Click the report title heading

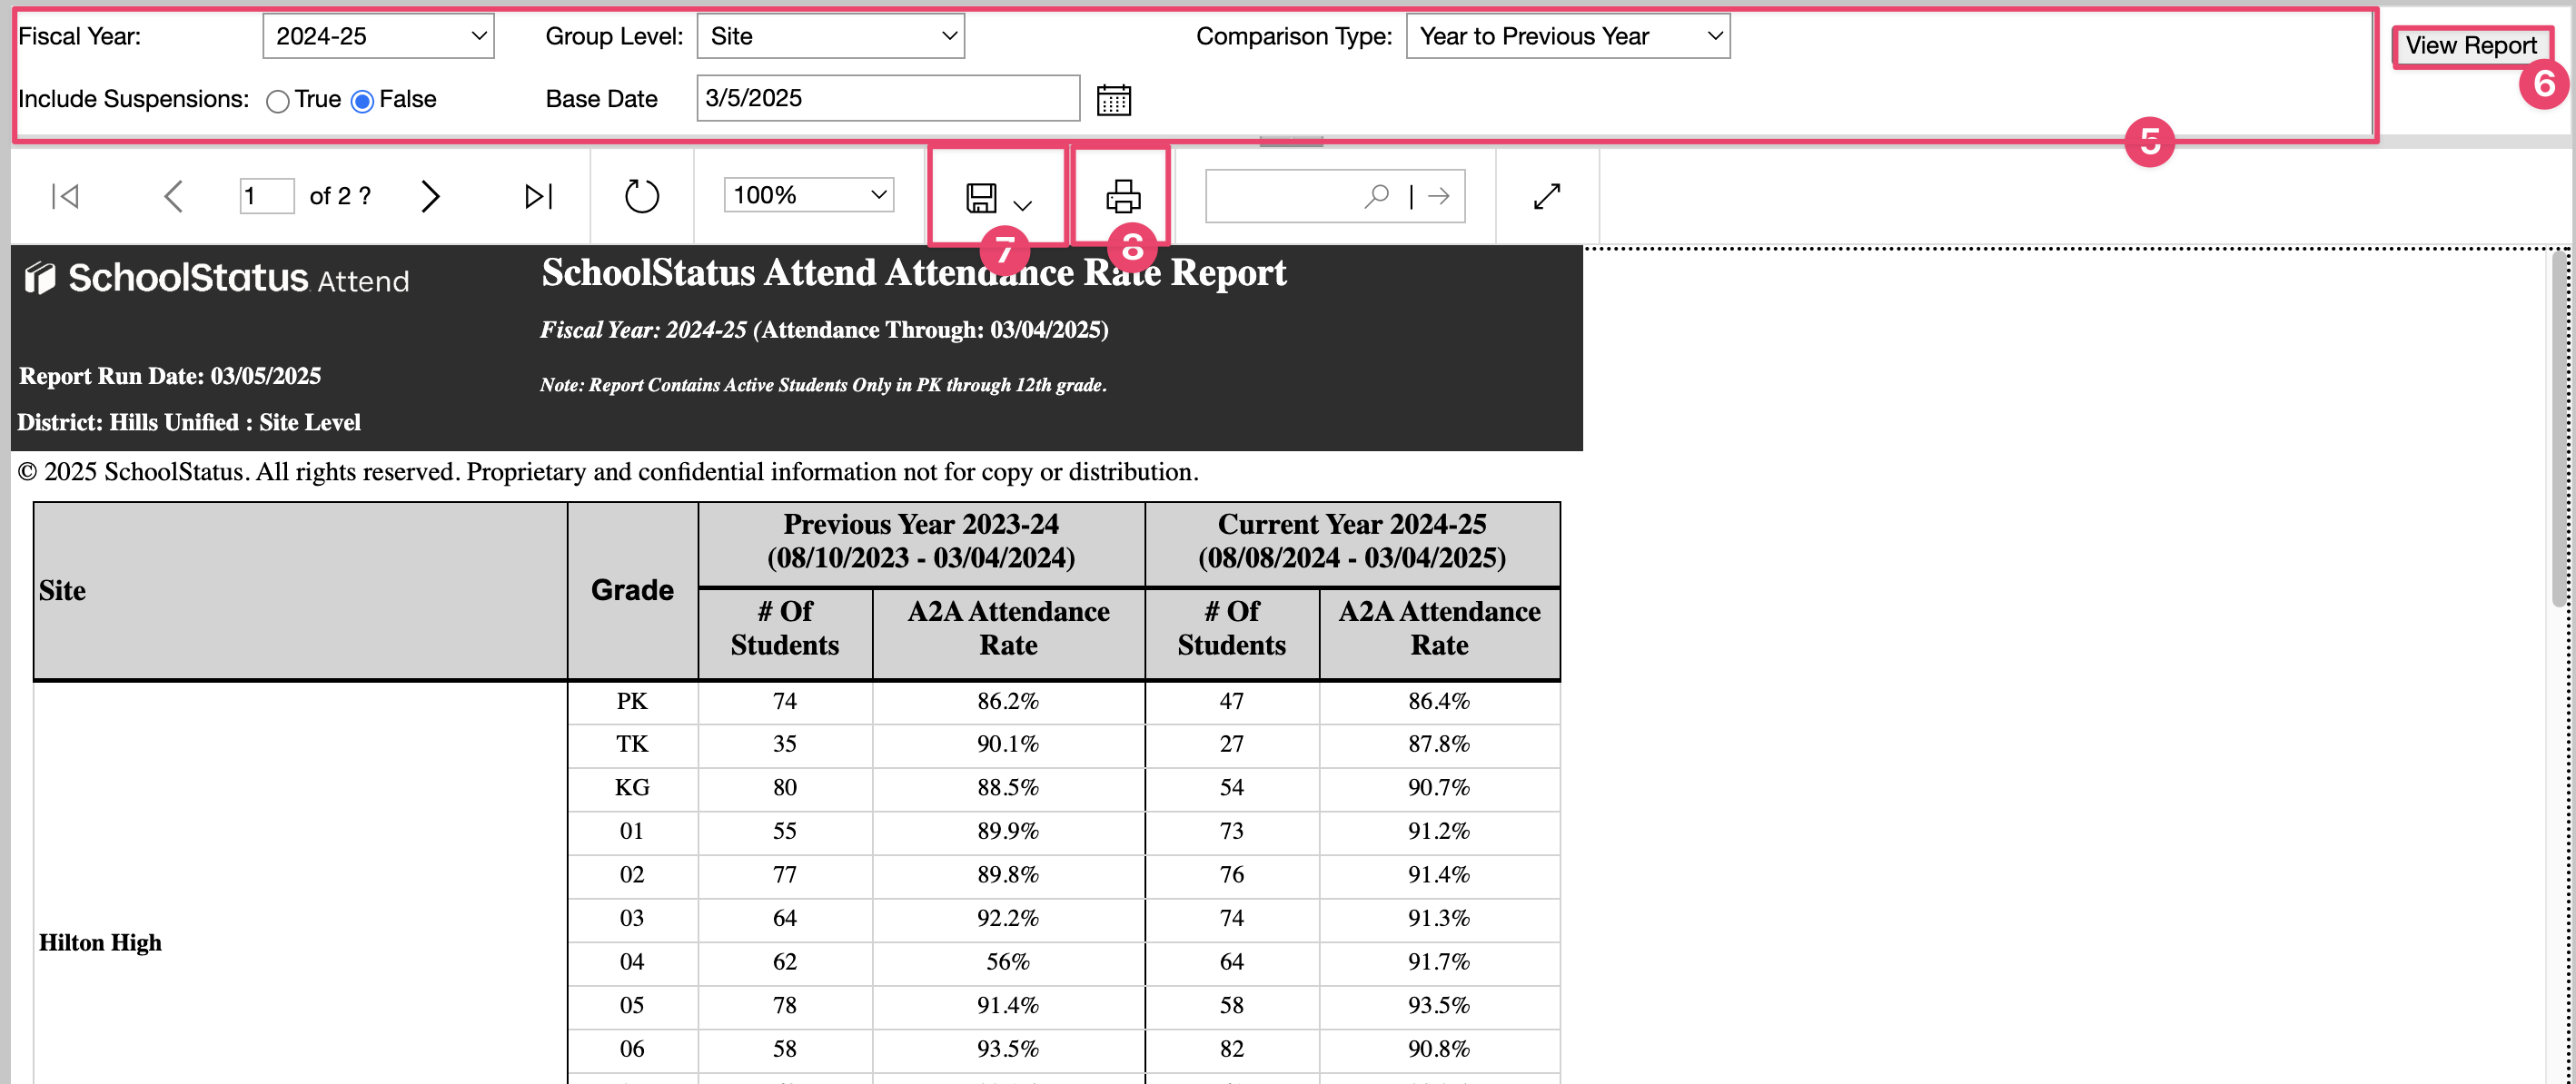point(913,272)
